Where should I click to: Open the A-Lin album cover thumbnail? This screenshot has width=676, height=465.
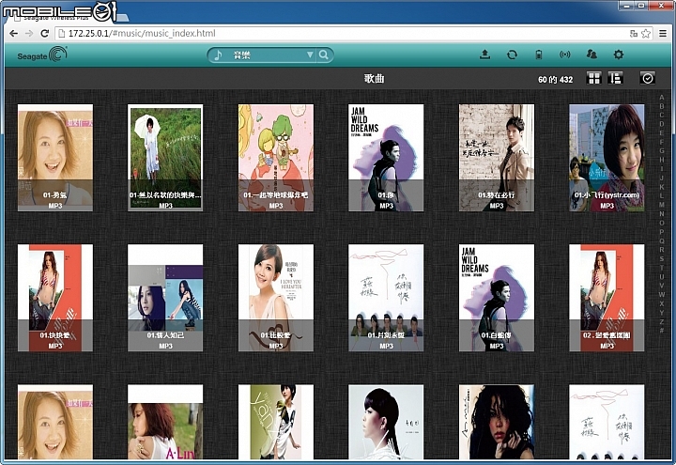point(165,422)
